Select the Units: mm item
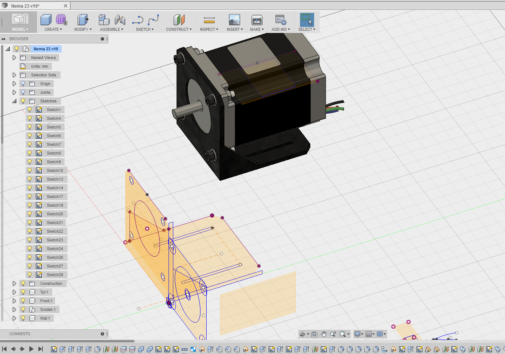Screen dimensions: 505x354 (36, 66)
